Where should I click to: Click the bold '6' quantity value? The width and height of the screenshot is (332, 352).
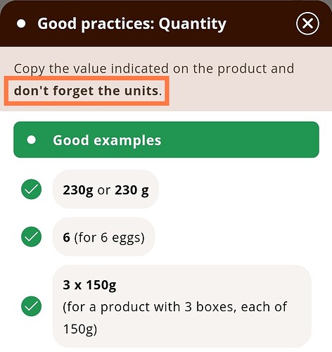[66, 237]
